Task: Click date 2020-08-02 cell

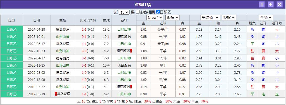Action: point(37,72)
